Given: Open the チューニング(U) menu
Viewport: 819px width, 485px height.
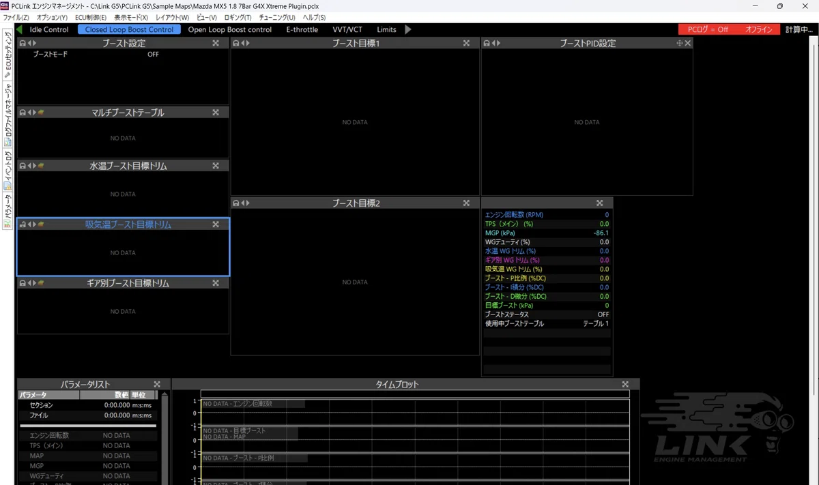Looking at the screenshot, I should point(278,17).
